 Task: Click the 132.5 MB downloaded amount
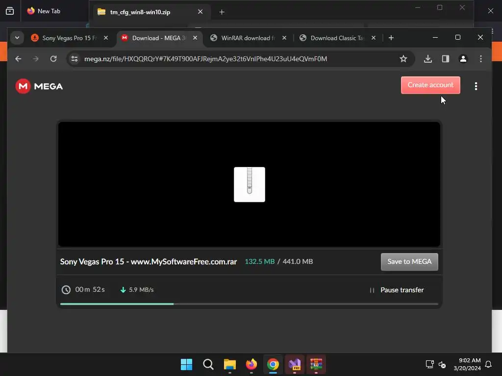click(x=260, y=261)
